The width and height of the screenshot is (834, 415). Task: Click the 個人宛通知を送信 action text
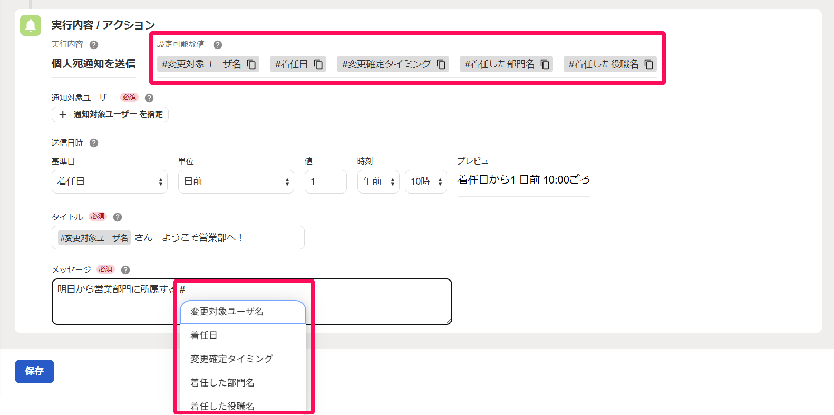click(x=93, y=64)
